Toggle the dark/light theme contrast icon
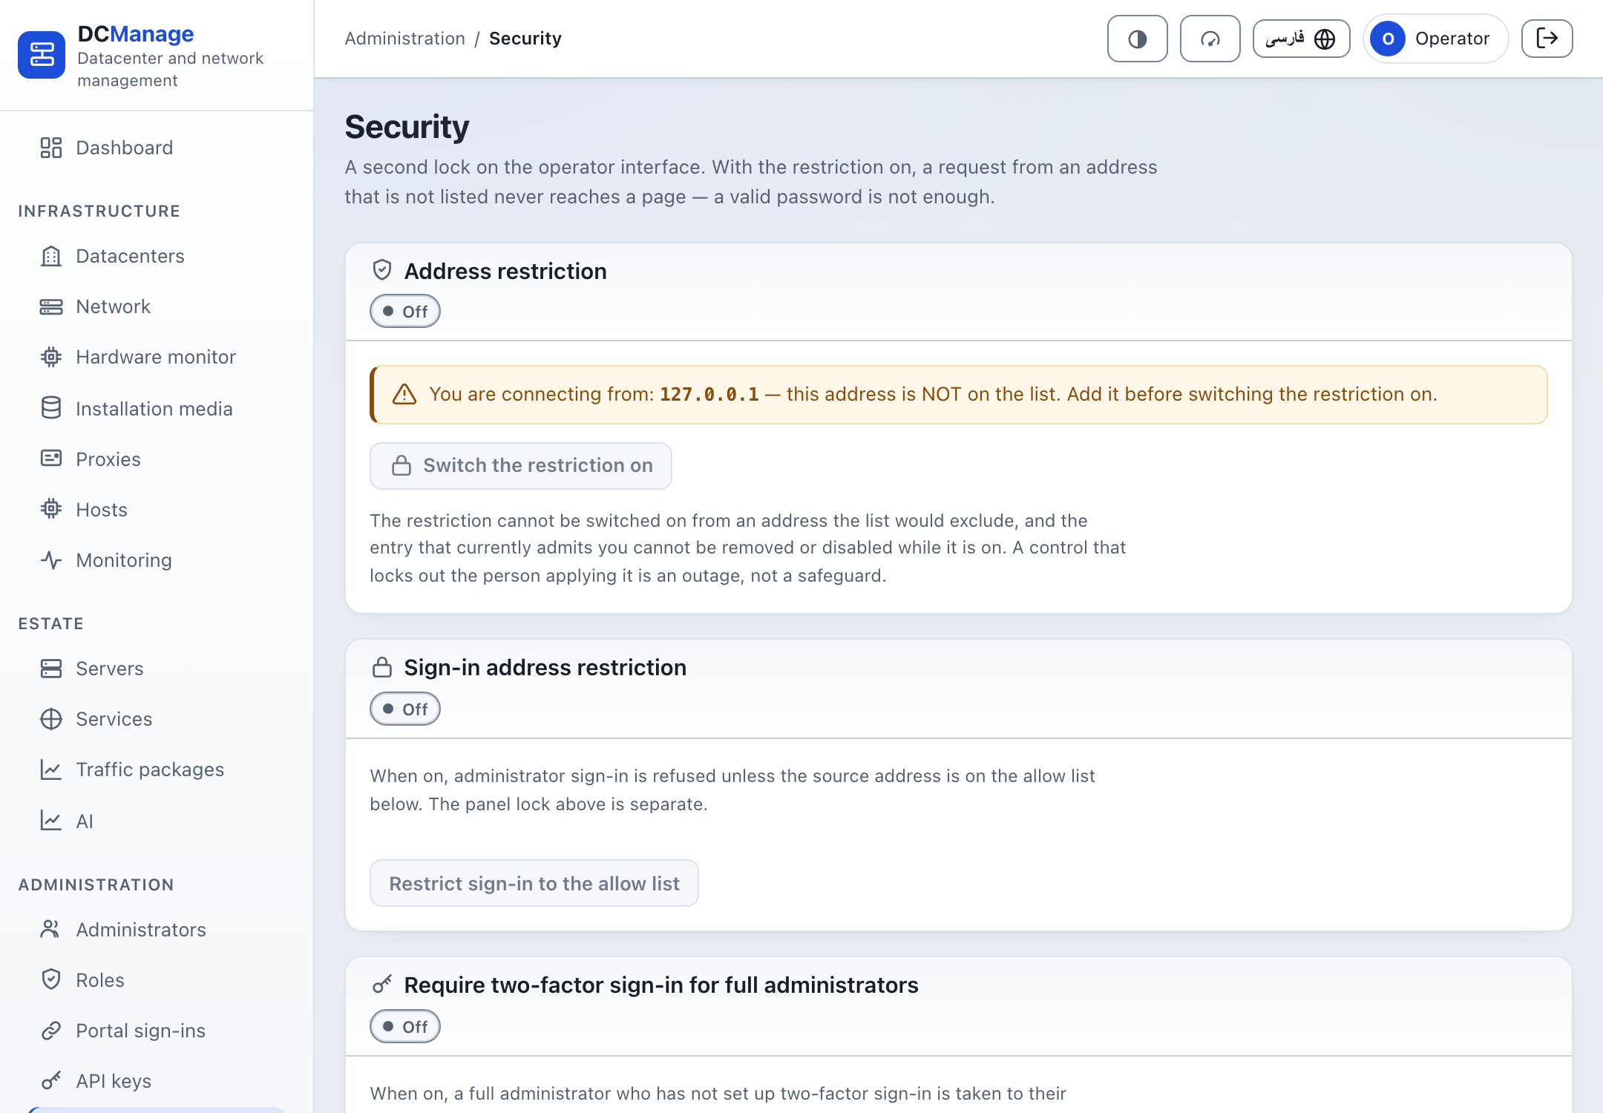 click(1137, 39)
